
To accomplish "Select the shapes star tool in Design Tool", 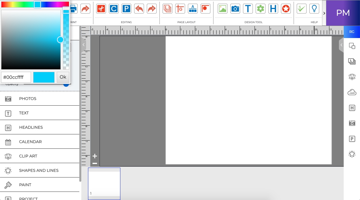I will click(286, 9).
